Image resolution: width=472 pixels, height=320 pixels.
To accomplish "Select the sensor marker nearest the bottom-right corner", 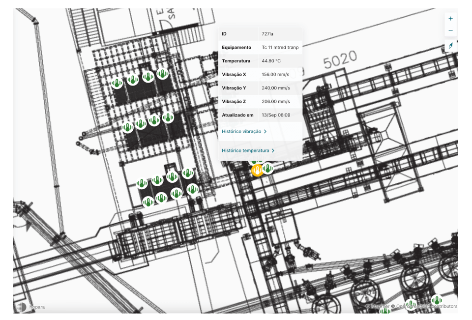I will tap(436, 300).
